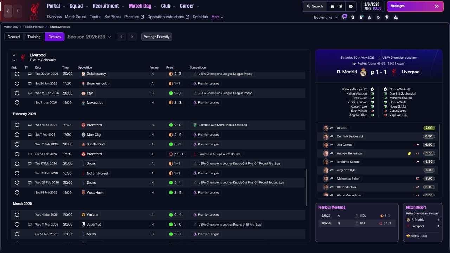
Task: Click the Liverpool crest in the match scoreline
Action: tap(394, 72)
